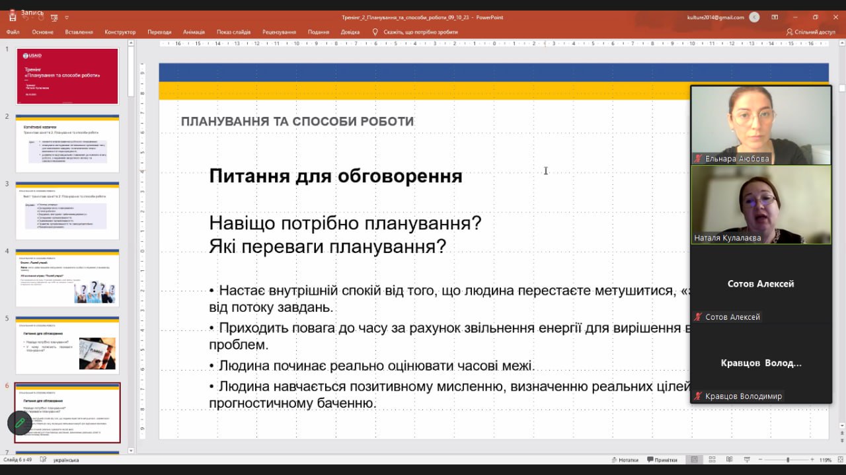Fit slide to current window icon

click(x=841, y=460)
